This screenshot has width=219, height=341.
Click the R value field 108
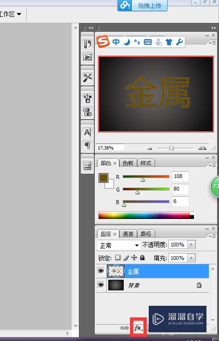180,176
